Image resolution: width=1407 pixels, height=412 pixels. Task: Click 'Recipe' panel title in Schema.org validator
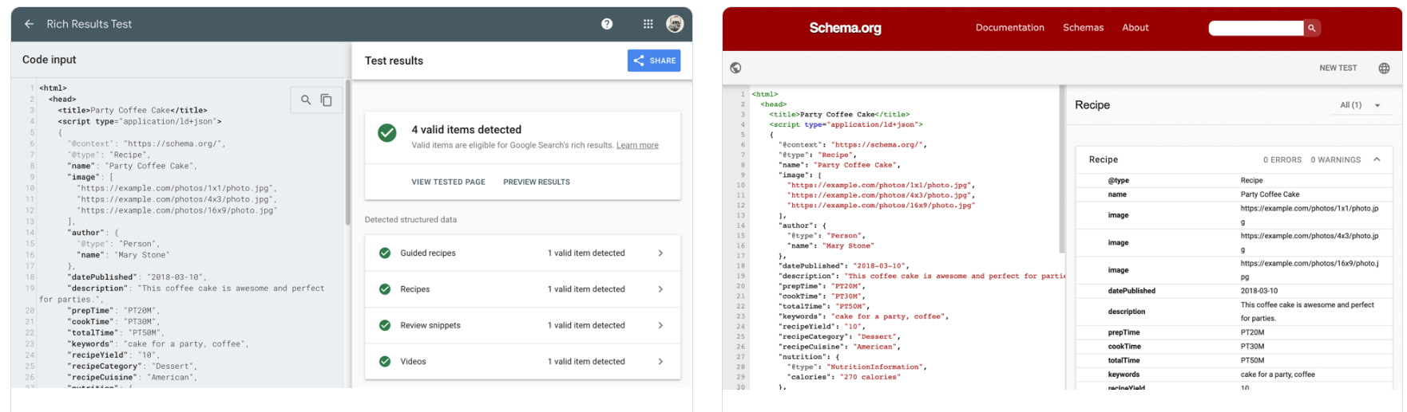tap(1092, 105)
